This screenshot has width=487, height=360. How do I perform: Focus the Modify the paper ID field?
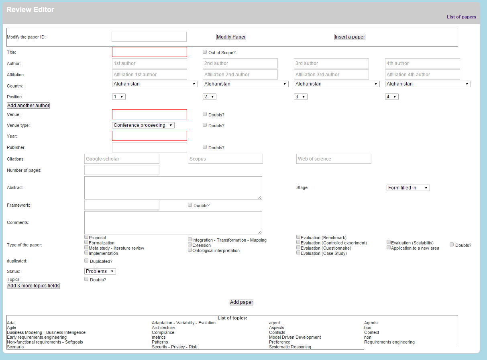(x=149, y=37)
